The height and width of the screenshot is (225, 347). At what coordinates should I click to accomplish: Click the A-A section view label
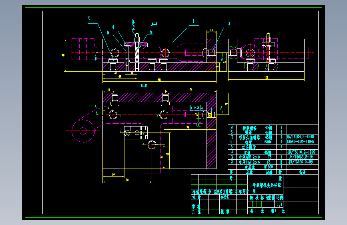coord(154,24)
